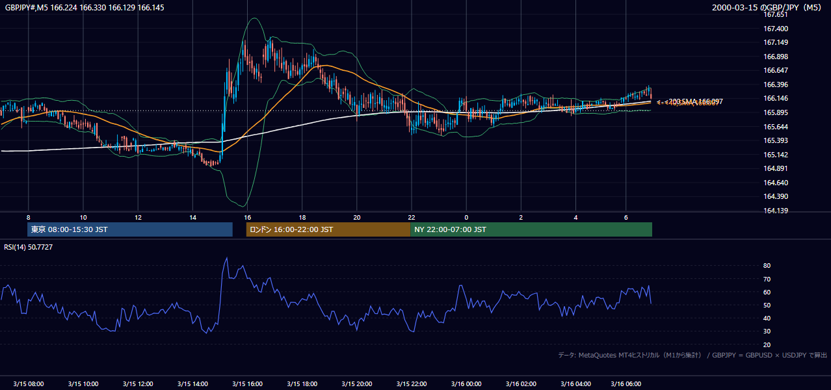
Task: Click price axis label 164.139
Action: pyautogui.click(x=776, y=211)
